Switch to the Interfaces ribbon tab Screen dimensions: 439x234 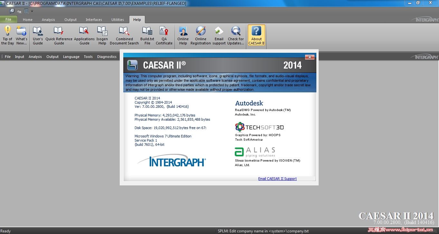[x=94, y=20]
